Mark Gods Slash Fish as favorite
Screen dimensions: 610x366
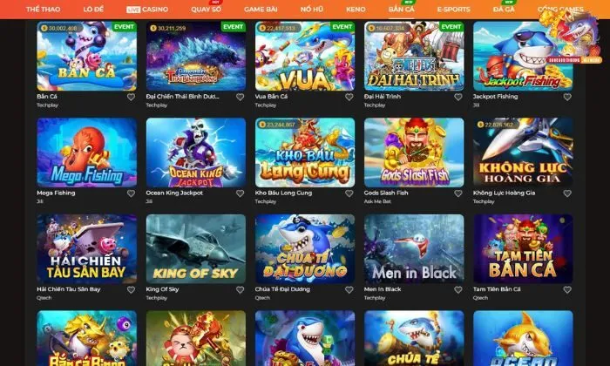coord(458,193)
